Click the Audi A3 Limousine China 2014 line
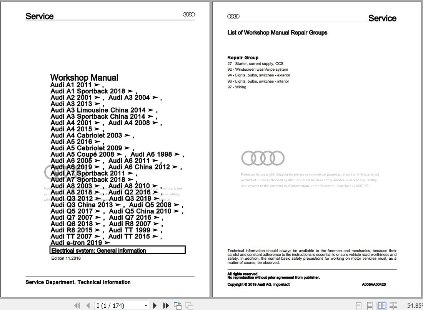 point(104,110)
